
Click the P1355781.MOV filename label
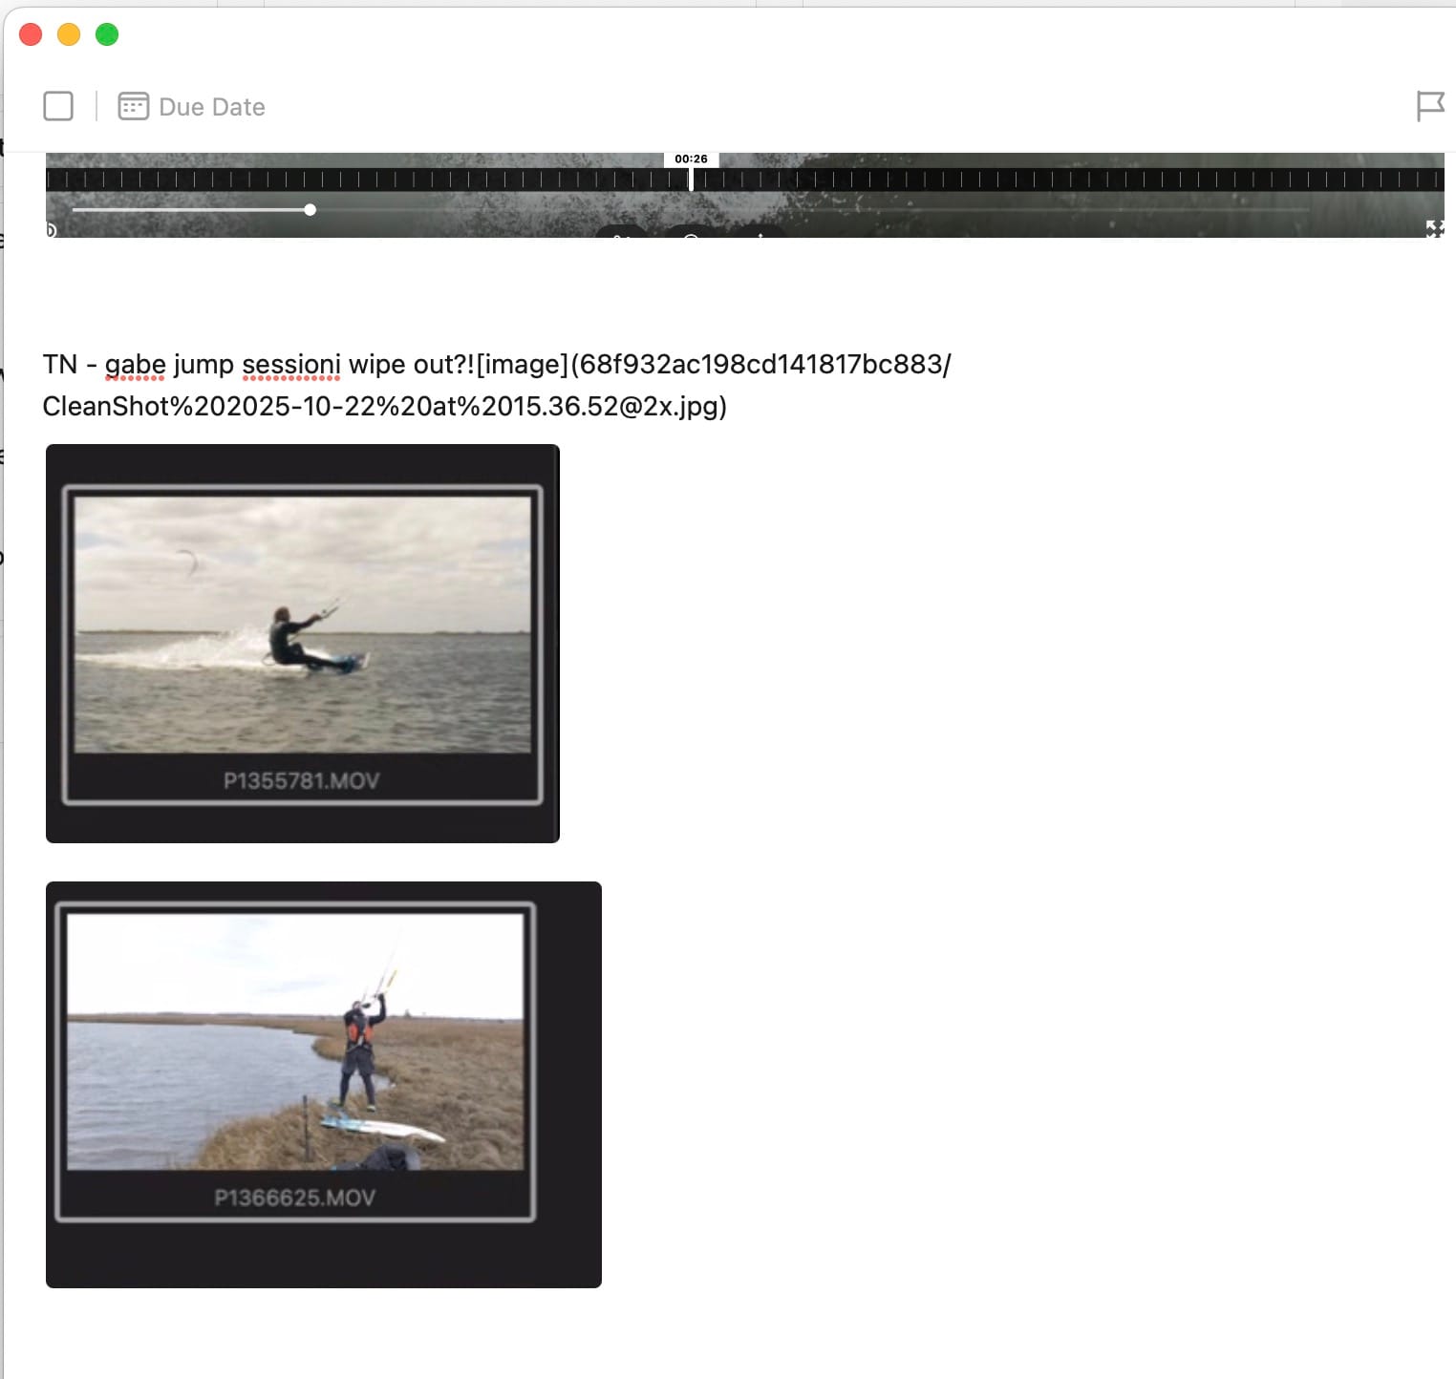pyautogui.click(x=302, y=781)
